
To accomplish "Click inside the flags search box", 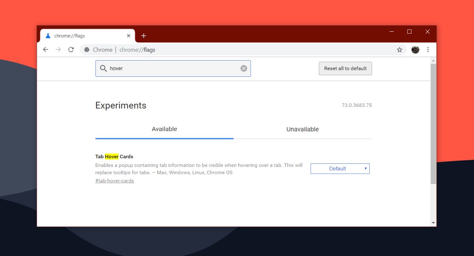I will (170, 68).
